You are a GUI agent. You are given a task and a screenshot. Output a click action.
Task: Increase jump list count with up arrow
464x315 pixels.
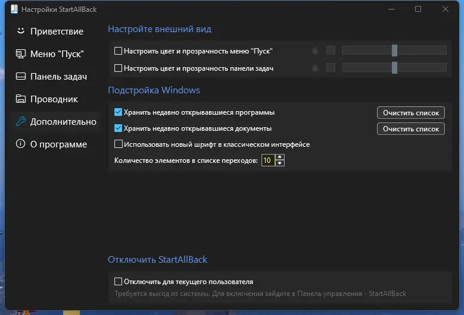click(279, 157)
